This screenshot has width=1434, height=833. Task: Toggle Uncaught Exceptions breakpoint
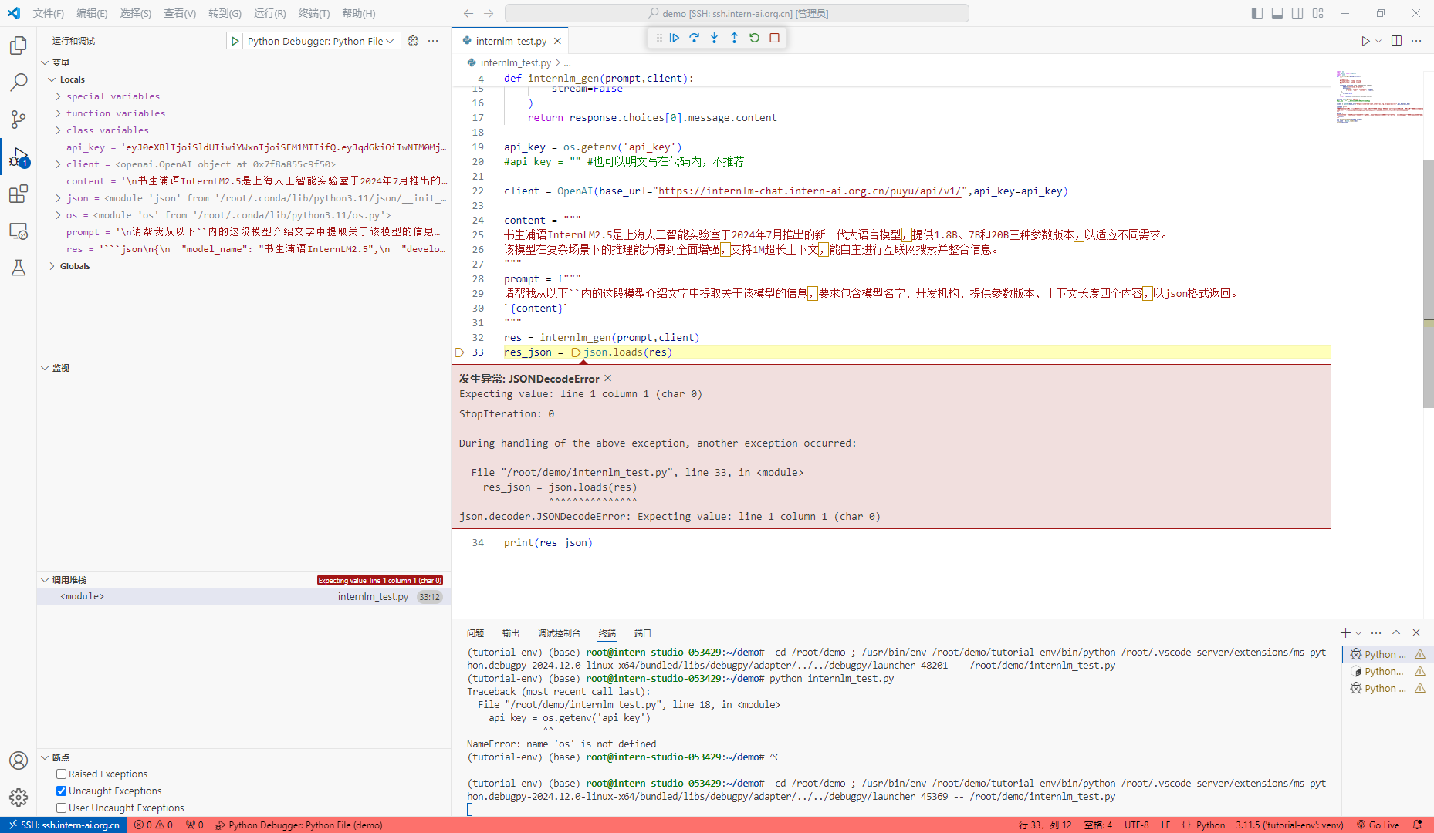pos(61,791)
